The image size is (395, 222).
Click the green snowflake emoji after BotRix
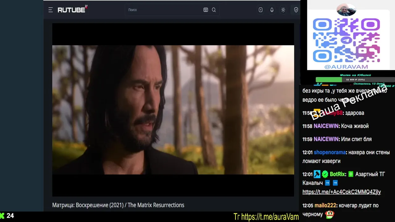click(351, 174)
